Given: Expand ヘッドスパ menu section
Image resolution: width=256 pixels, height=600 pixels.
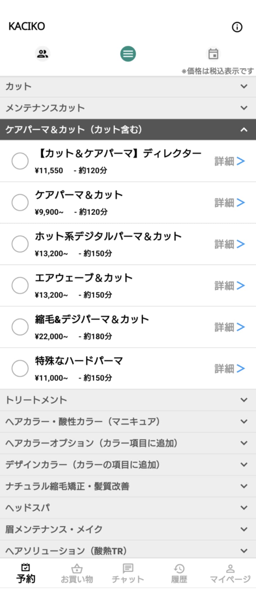Looking at the screenshot, I should pyautogui.click(x=128, y=508).
